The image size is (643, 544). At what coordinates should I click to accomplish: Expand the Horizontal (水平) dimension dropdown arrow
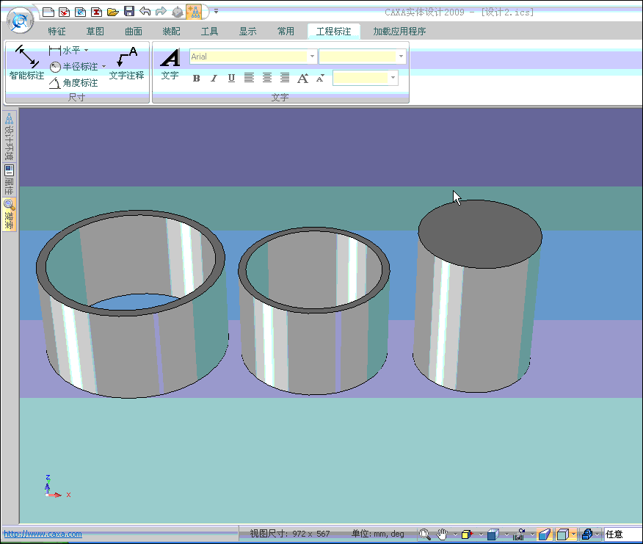pyautogui.click(x=86, y=51)
